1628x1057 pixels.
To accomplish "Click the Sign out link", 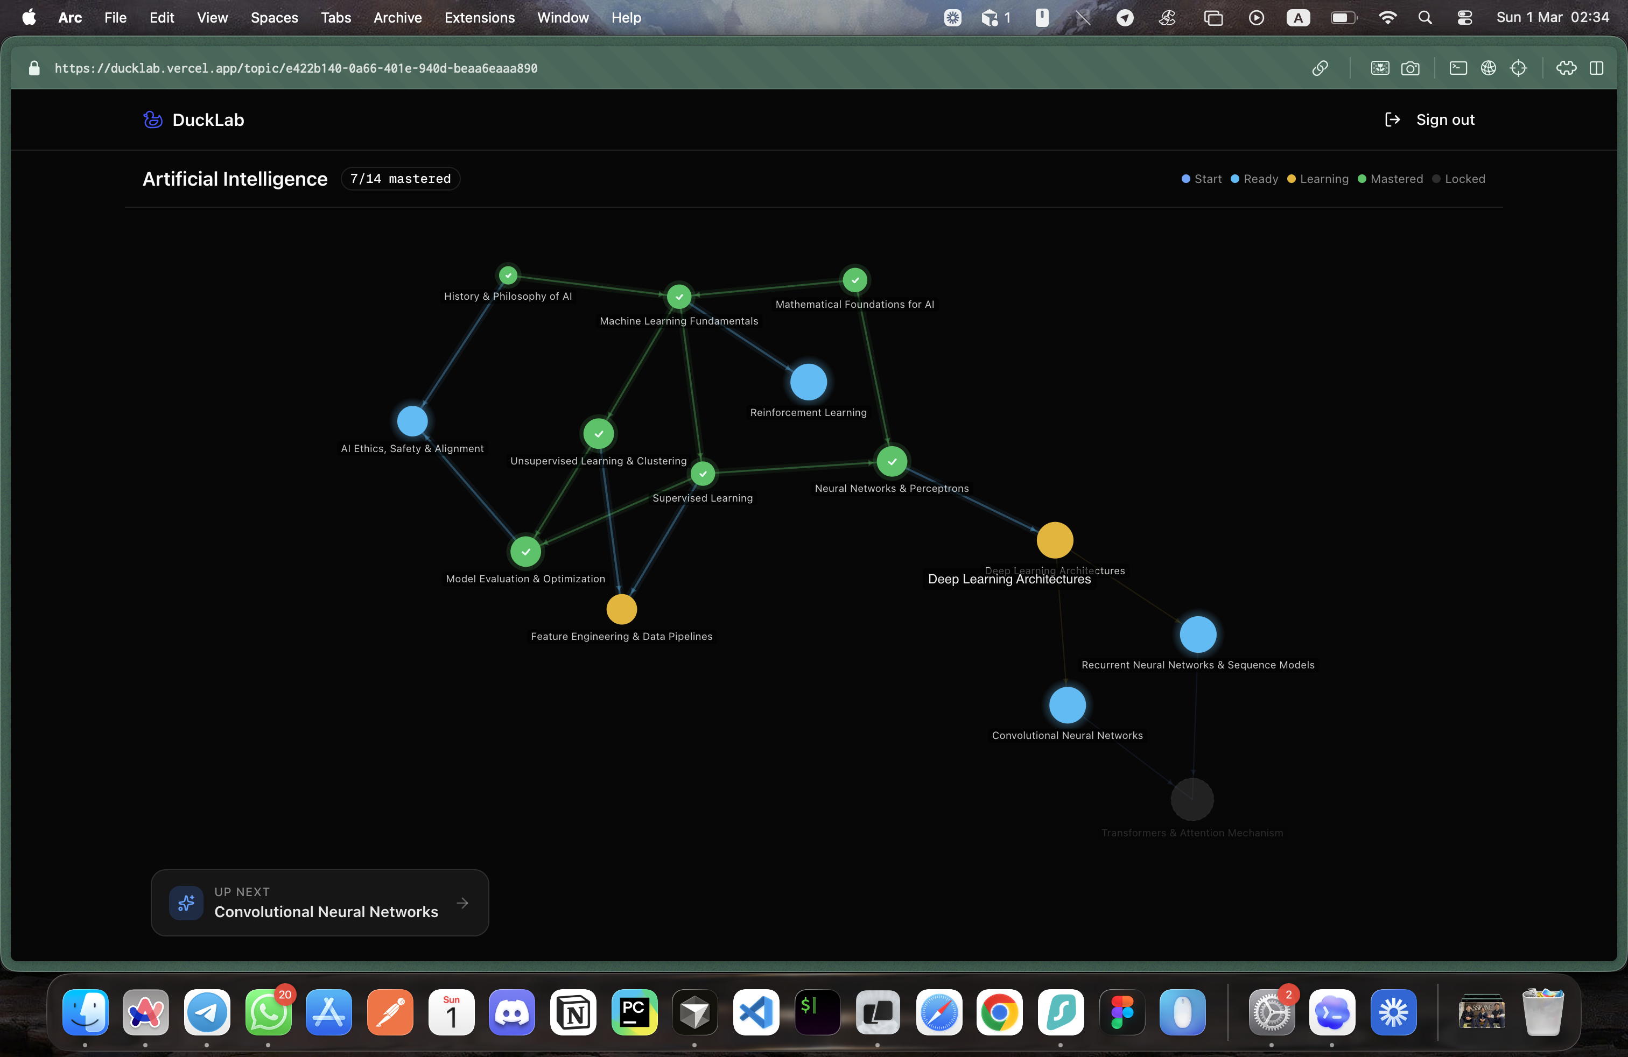I will coord(1444,119).
